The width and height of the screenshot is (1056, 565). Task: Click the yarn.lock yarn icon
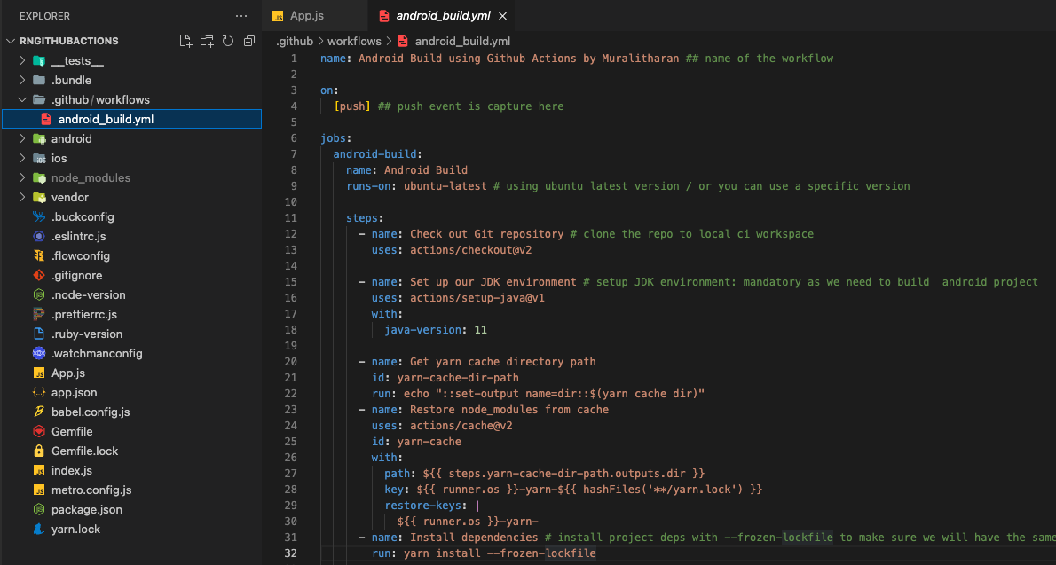39,530
